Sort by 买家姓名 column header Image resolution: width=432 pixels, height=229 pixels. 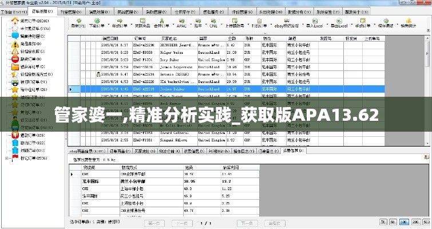point(179,38)
